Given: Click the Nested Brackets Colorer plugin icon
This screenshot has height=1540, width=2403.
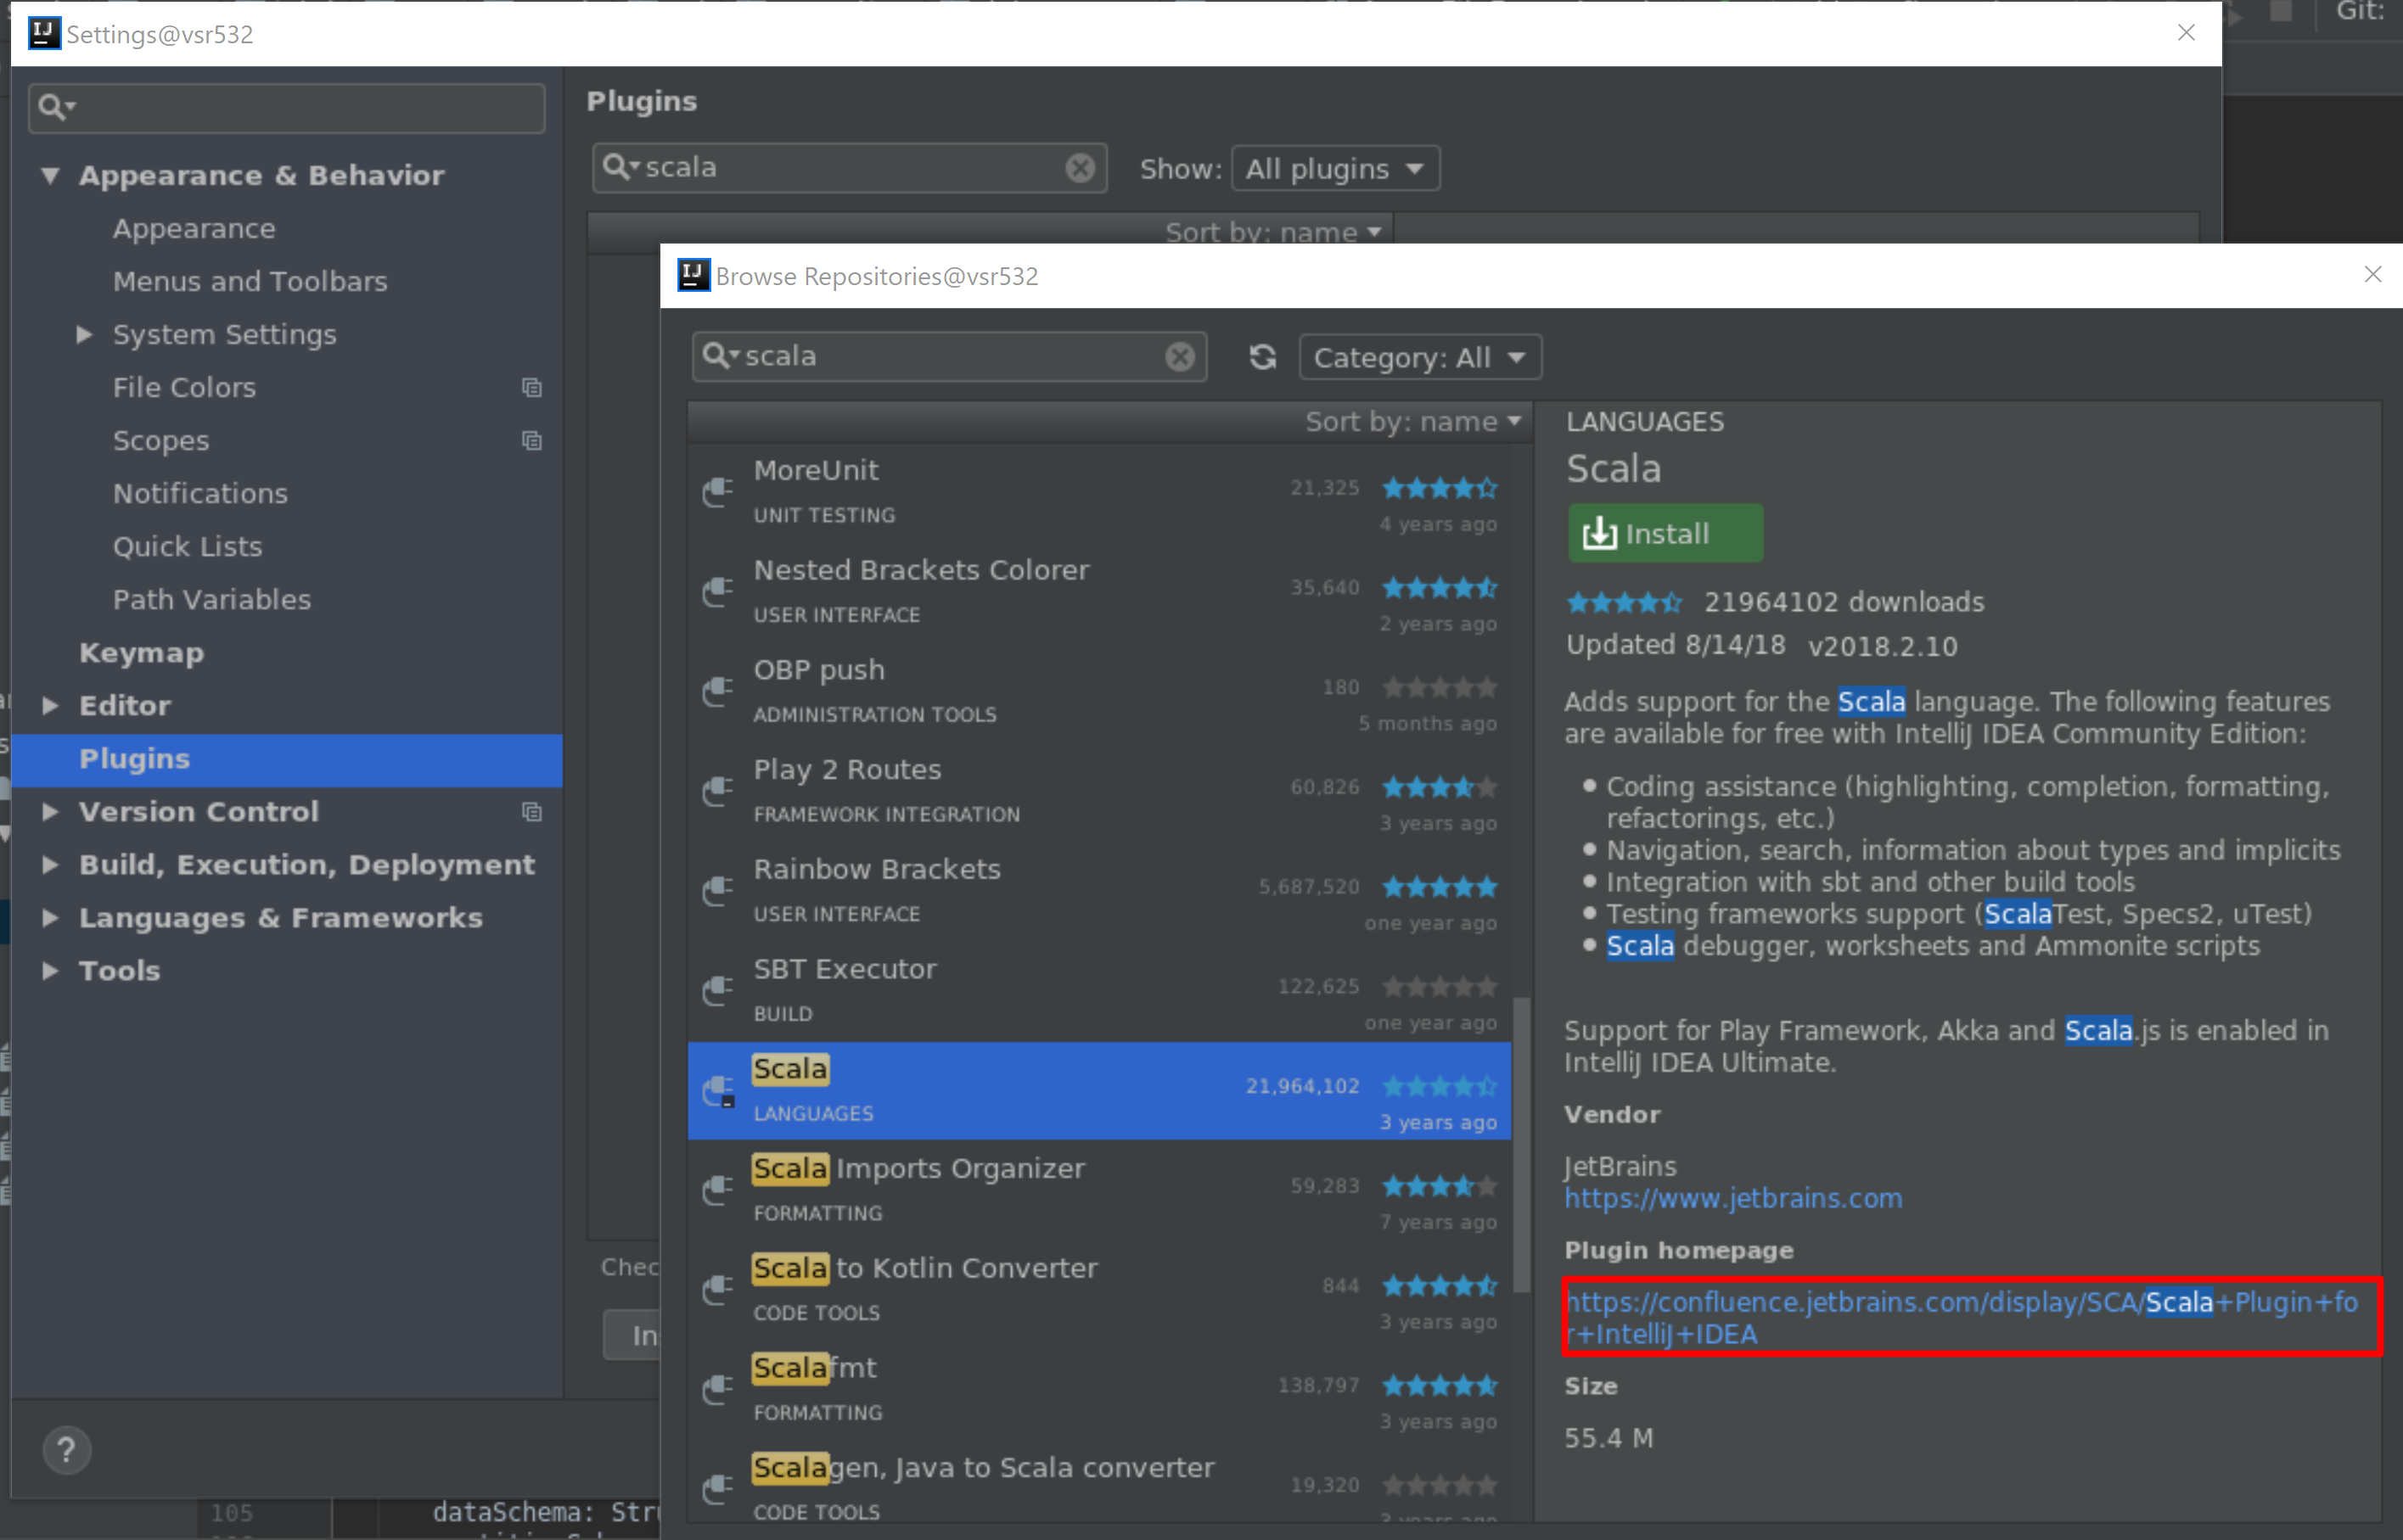Looking at the screenshot, I should point(717,592).
